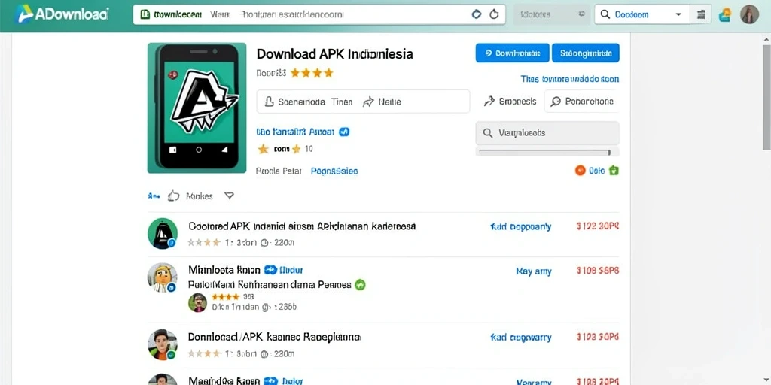Open the Pagnaisies link
Image resolution: width=771 pixels, height=385 pixels.
coord(334,171)
